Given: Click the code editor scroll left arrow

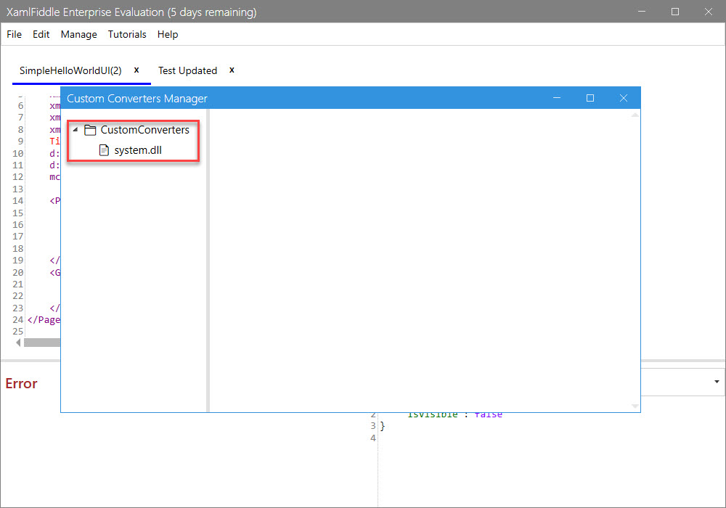Looking at the screenshot, I should (x=19, y=343).
